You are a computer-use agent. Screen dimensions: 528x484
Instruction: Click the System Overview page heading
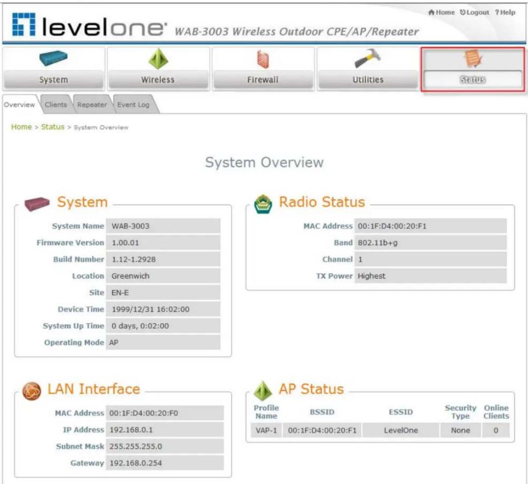coord(264,163)
